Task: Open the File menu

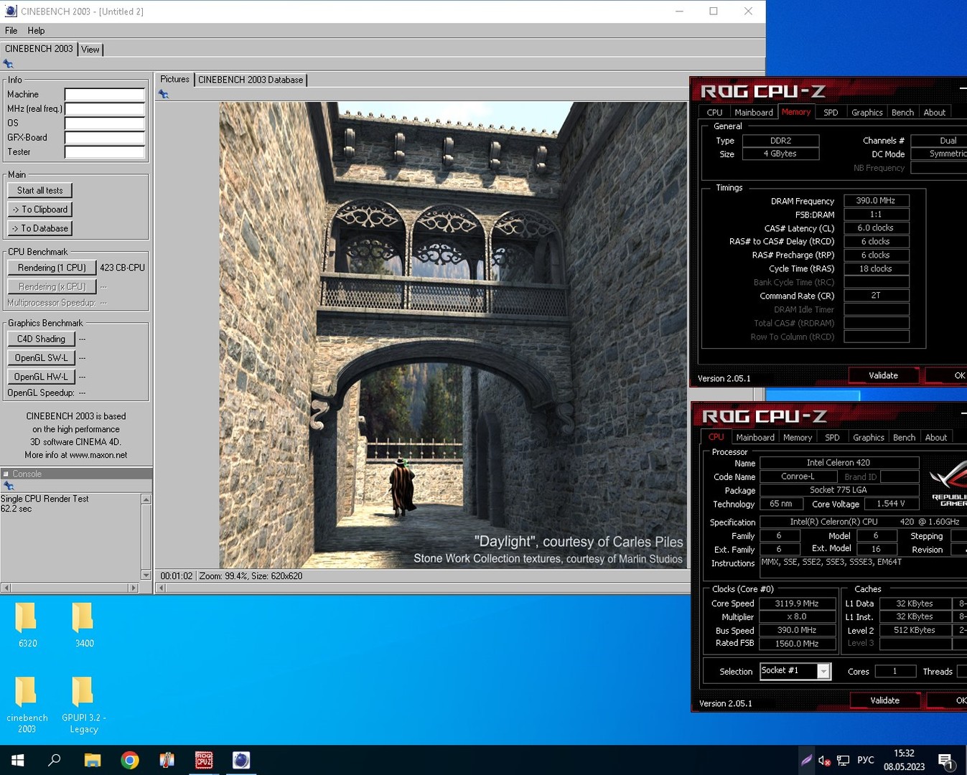Action: click(x=11, y=31)
